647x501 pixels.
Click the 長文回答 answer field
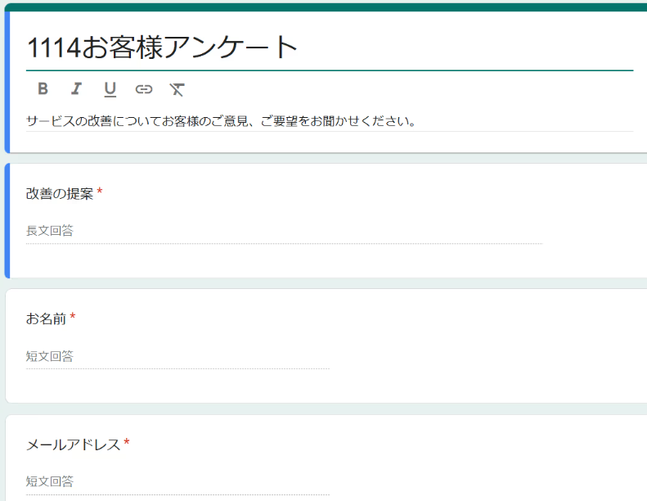point(284,232)
